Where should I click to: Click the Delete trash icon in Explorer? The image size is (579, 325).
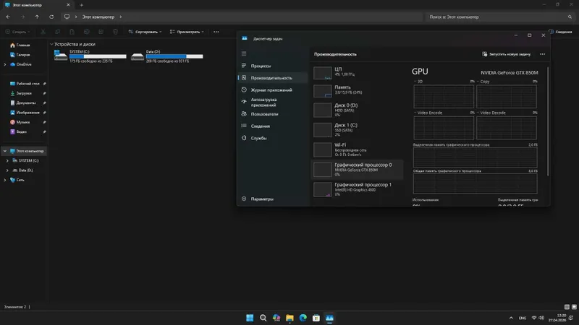click(116, 32)
